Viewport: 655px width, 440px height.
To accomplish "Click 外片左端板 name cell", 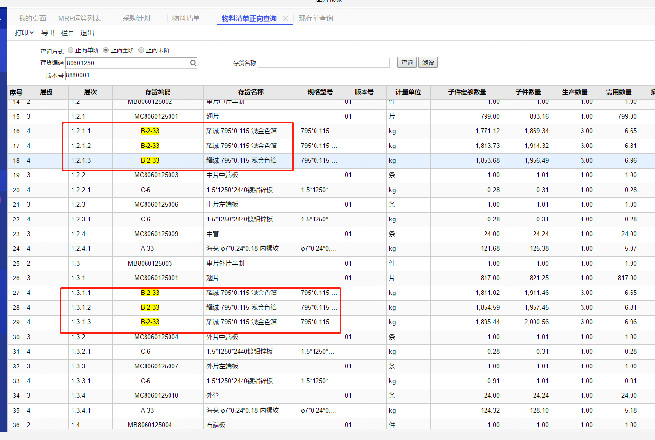I will pyautogui.click(x=222, y=367).
